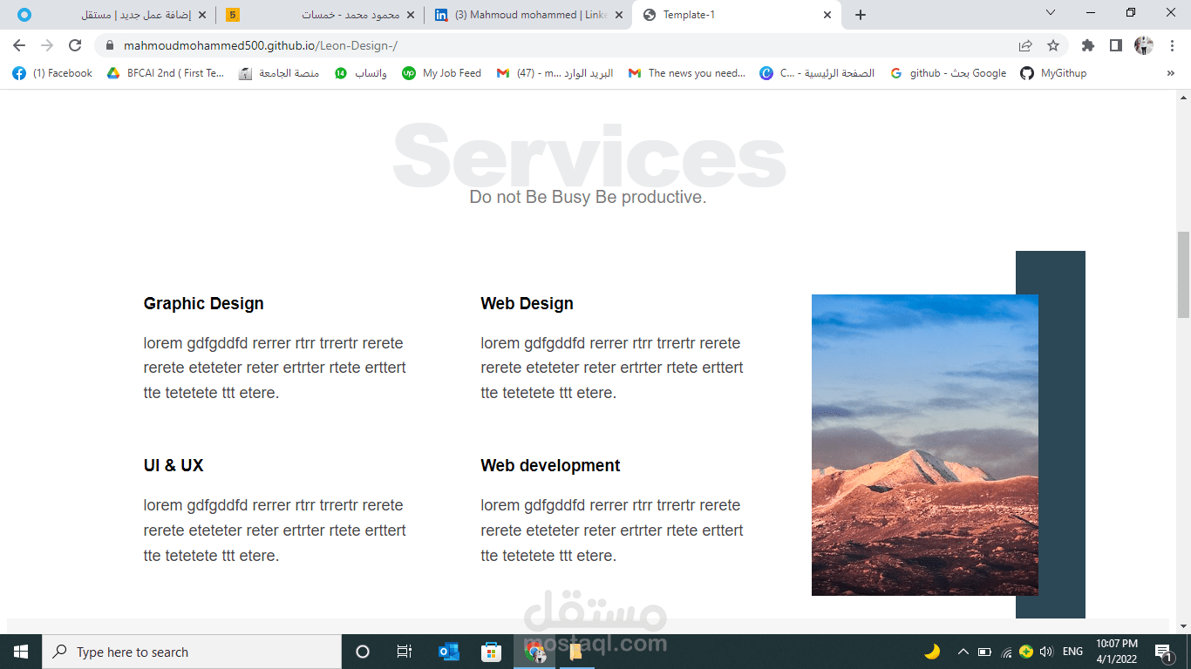
Task: Click the UI & UX heading
Action: pos(174,465)
